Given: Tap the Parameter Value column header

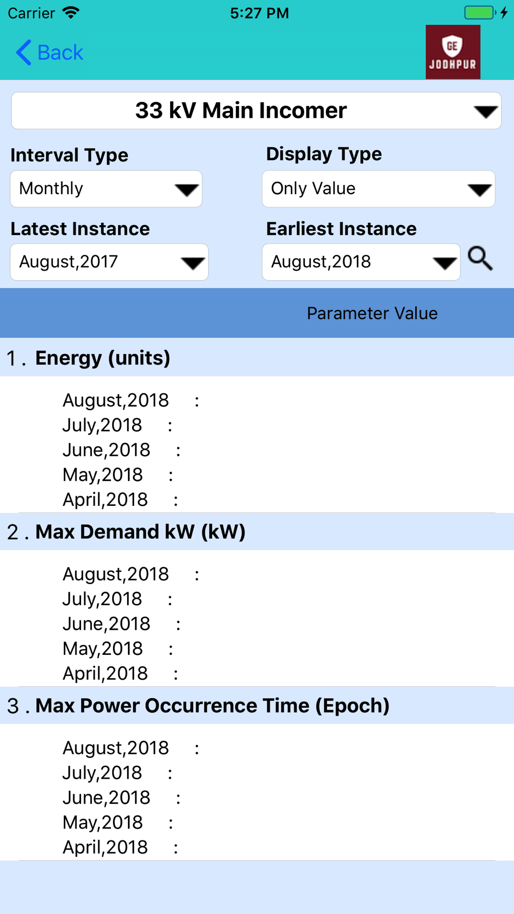Looking at the screenshot, I should (x=372, y=313).
